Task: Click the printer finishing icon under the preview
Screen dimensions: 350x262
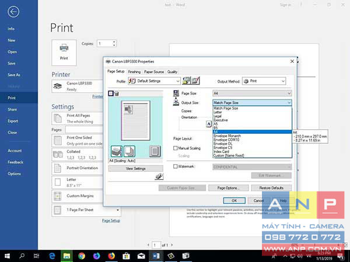Action: [117, 151]
